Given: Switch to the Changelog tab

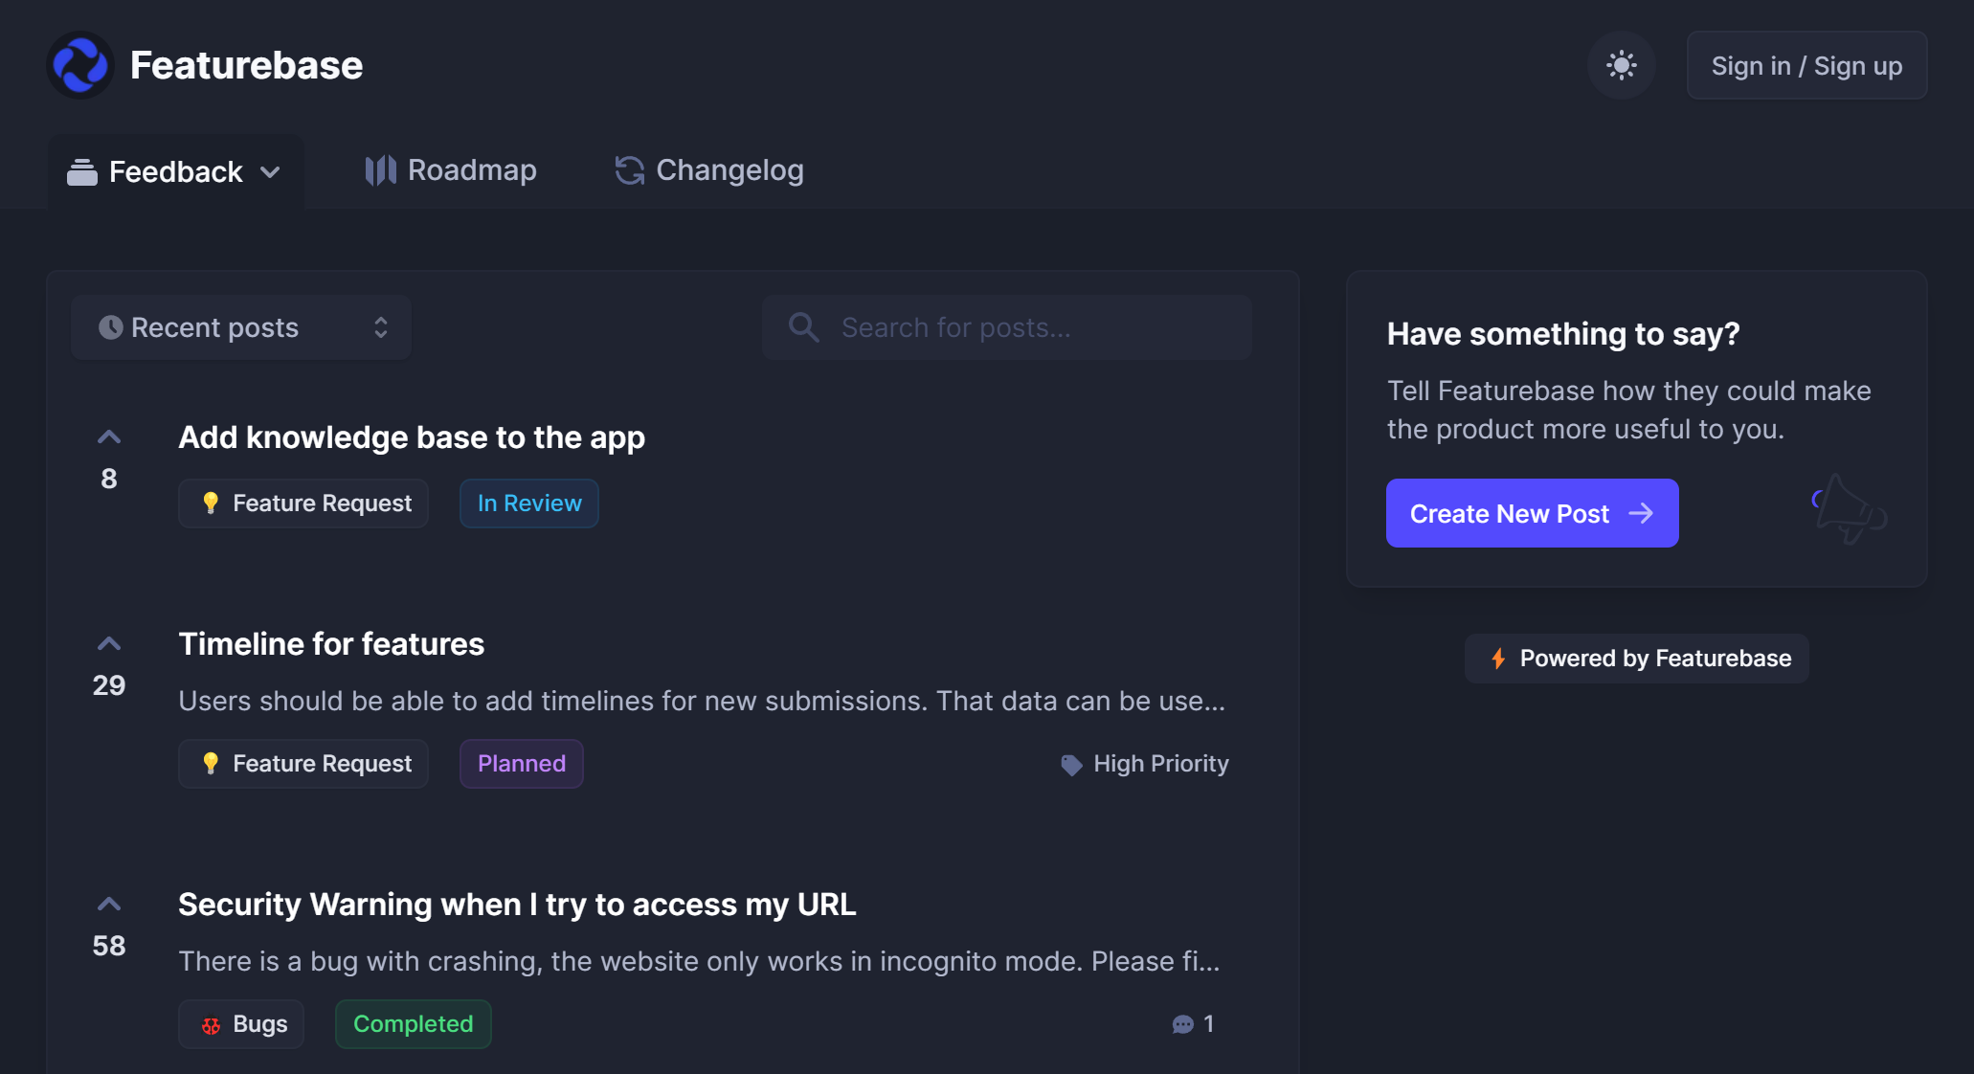Looking at the screenshot, I should pyautogui.click(x=708, y=170).
